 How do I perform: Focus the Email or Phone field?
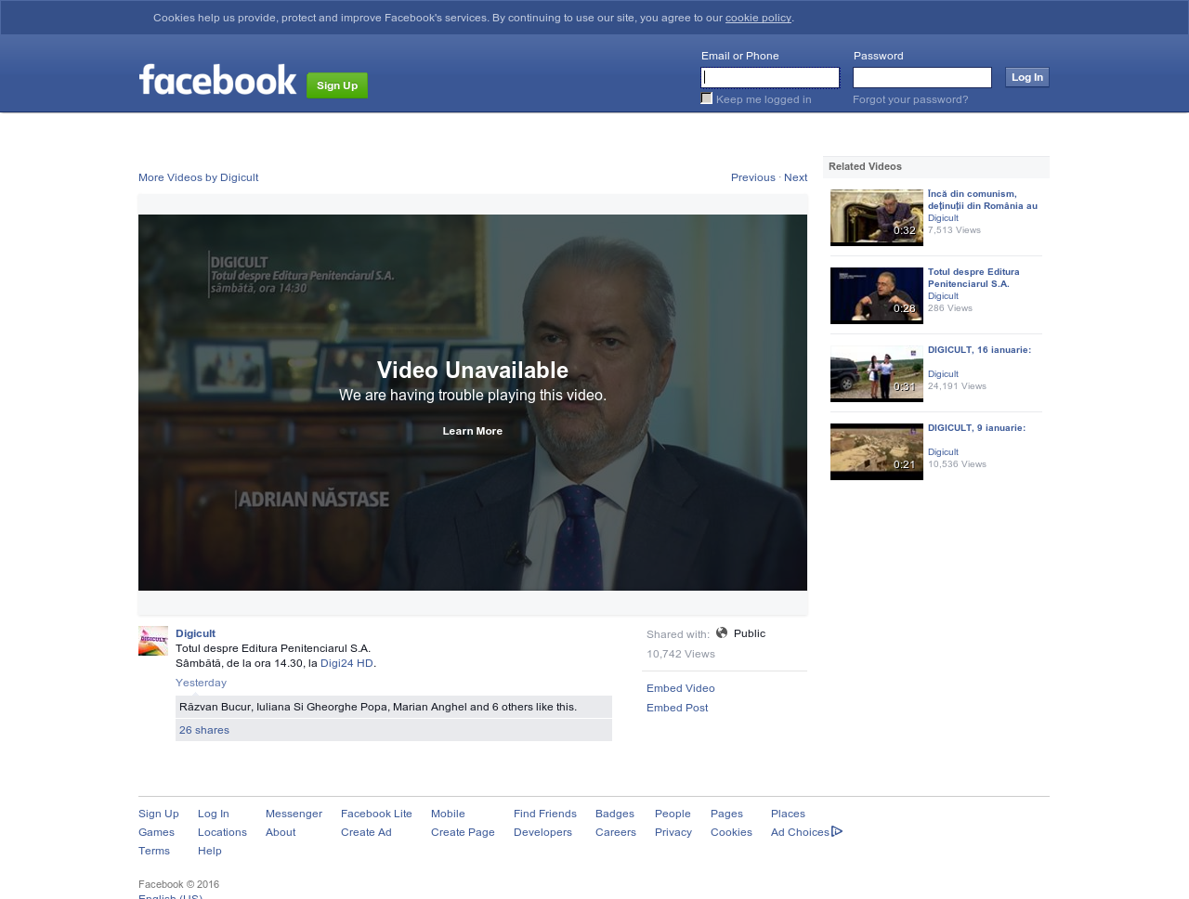click(770, 77)
